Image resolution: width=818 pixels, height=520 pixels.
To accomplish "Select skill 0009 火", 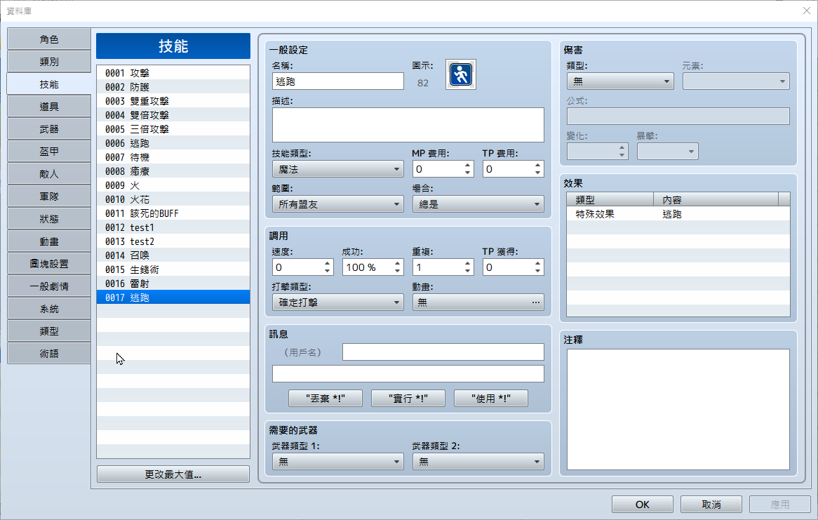I will (173, 185).
